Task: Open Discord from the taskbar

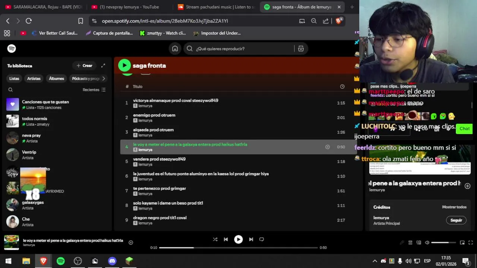Action: pyautogui.click(x=112, y=261)
